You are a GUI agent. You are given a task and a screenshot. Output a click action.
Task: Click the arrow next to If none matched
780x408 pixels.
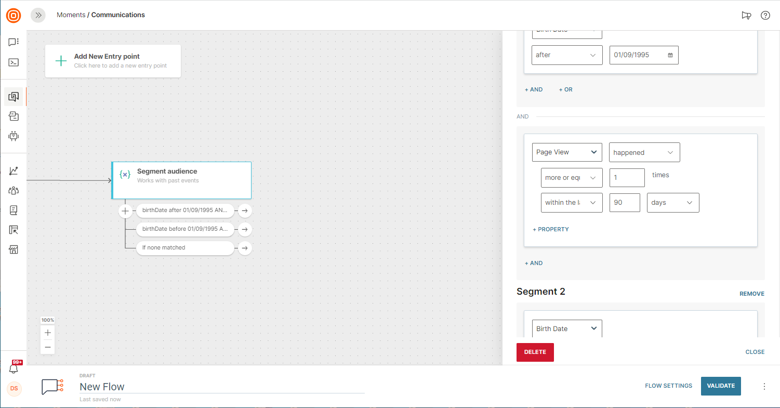tap(245, 248)
